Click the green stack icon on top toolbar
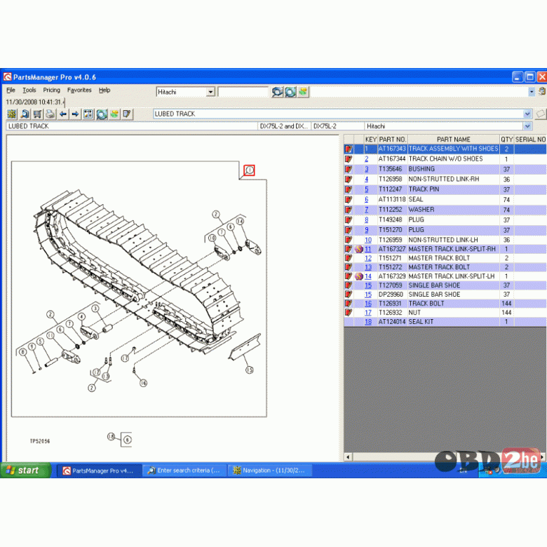Viewport: 547px width, 547px height. pos(303,92)
